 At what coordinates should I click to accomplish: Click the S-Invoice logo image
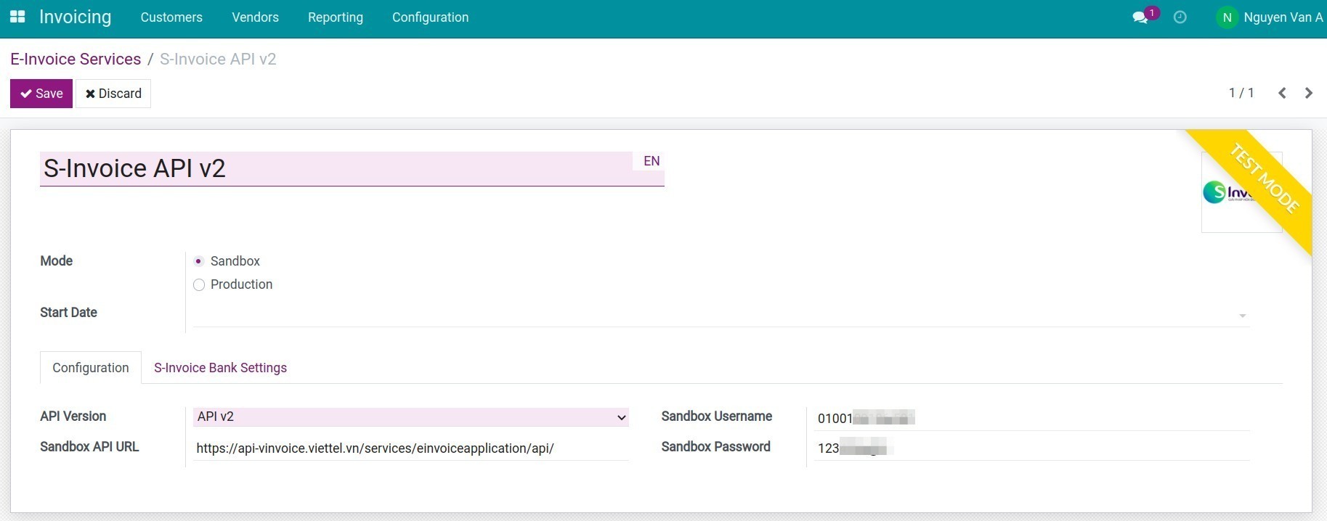(1227, 192)
